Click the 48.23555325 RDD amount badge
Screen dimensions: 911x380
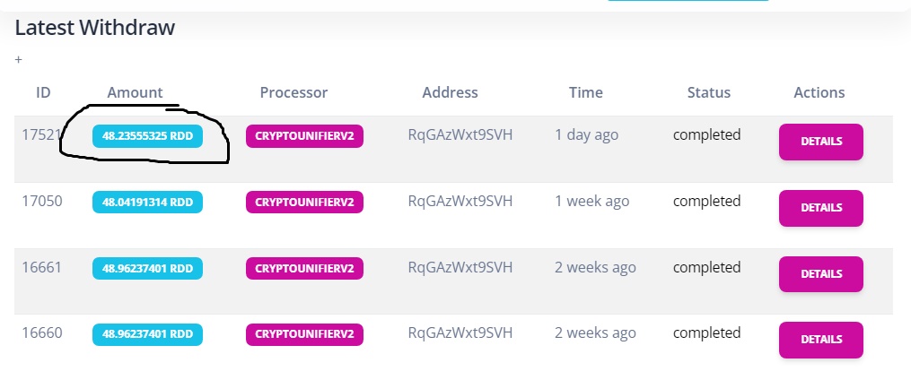[x=147, y=136]
